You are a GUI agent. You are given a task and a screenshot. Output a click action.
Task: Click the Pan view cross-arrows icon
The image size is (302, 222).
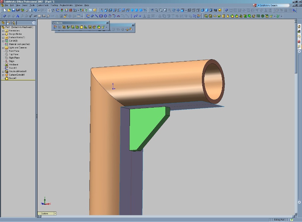coord(178,10)
